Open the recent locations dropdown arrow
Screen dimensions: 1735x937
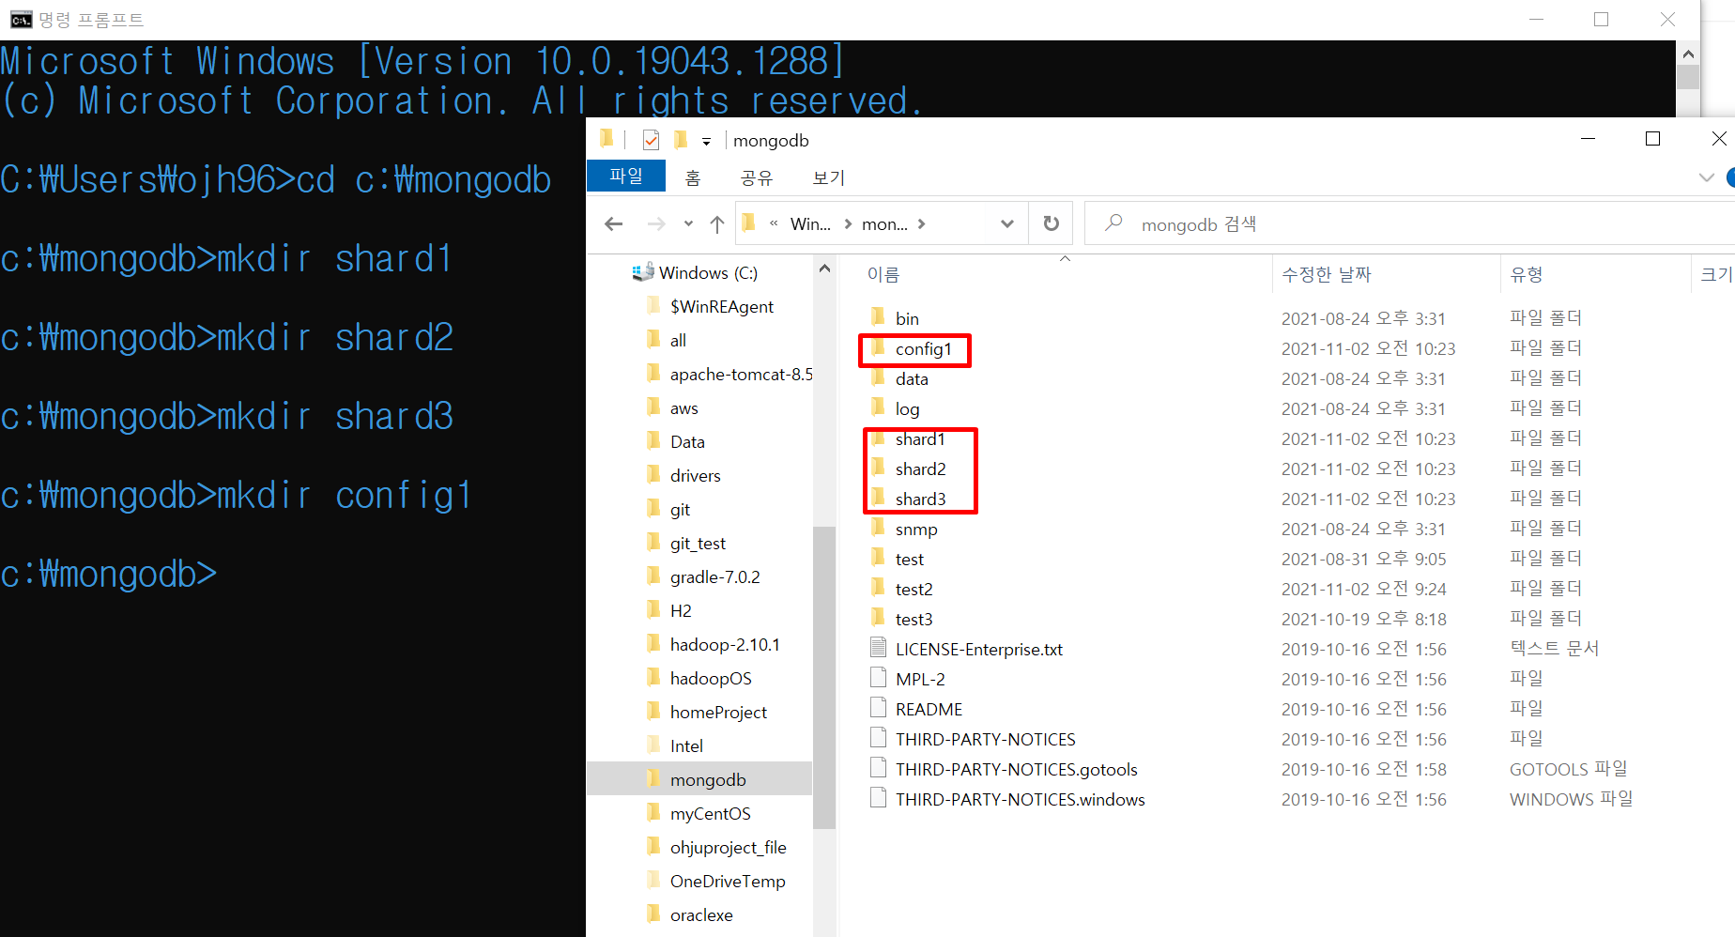[x=688, y=223]
